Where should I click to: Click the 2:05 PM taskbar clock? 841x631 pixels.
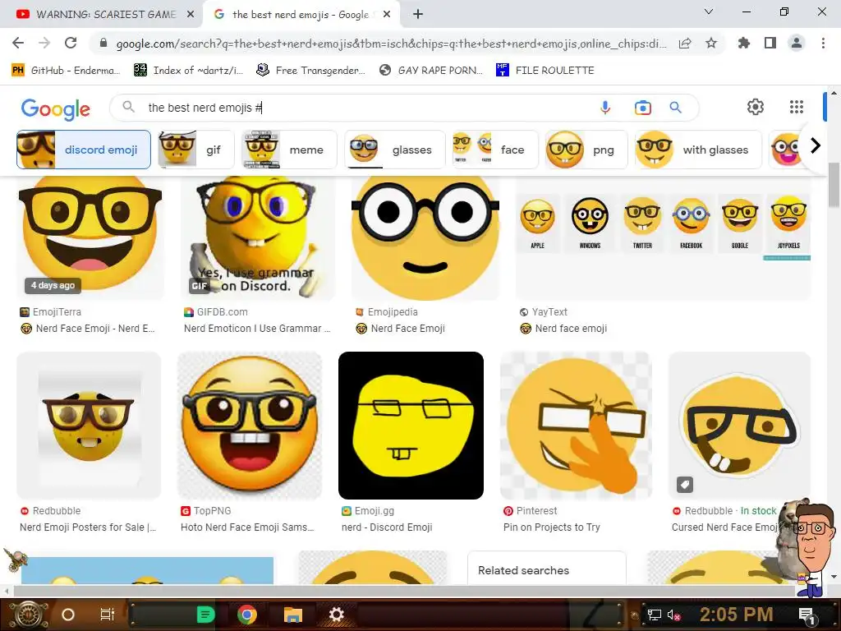[x=737, y=615]
